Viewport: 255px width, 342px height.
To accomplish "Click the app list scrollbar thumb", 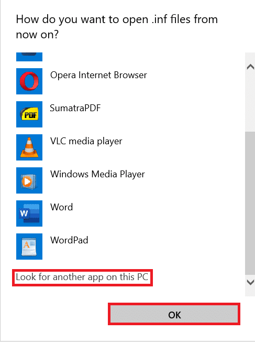I will tap(250, 204).
